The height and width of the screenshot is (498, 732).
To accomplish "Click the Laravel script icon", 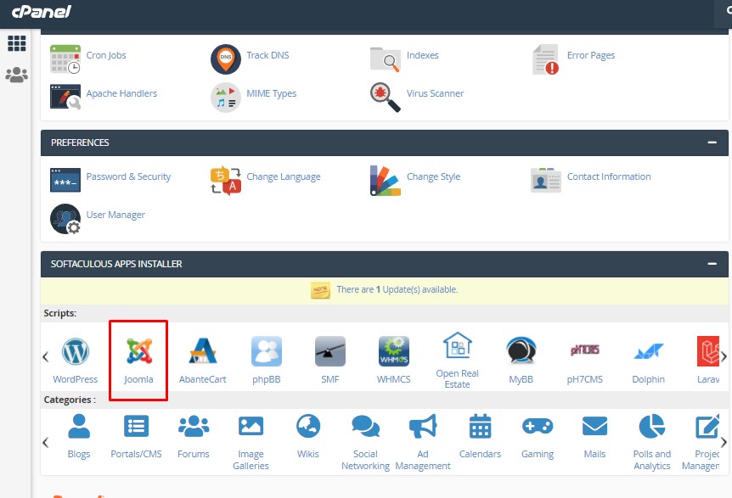I will [708, 351].
